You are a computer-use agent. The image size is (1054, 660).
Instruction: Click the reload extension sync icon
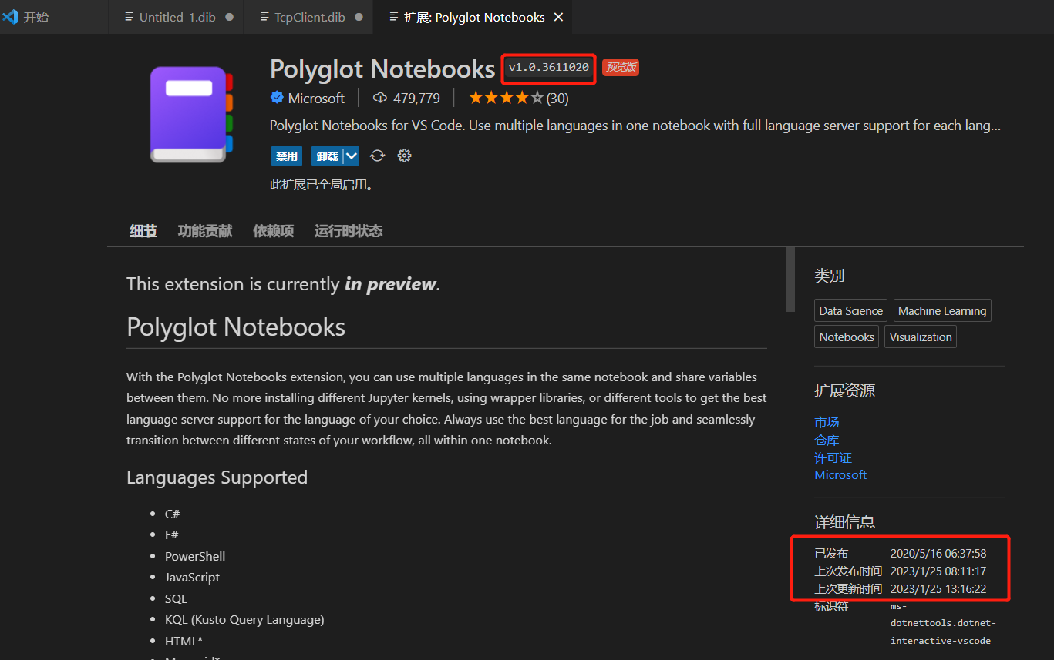(x=377, y=156)
